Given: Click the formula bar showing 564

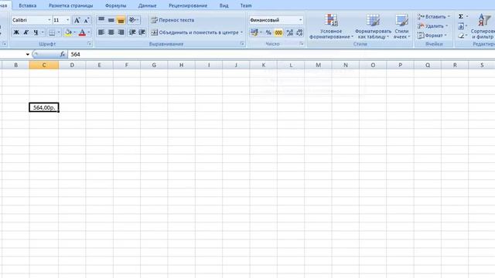Looking at the screenshot, I should 281,55.
